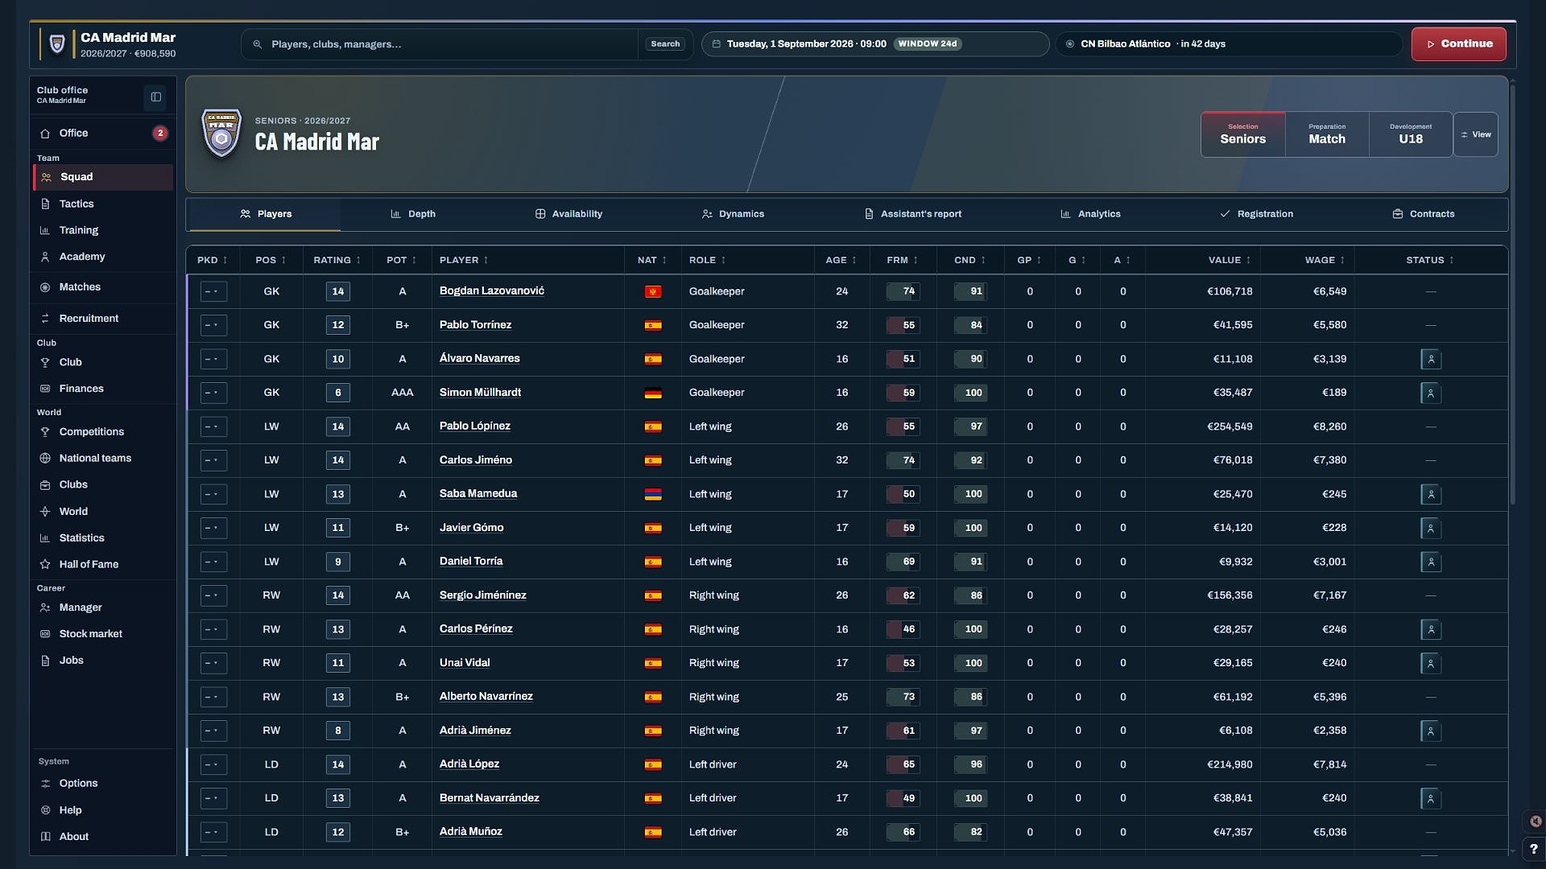Click the date bar showing Tuesday, 1 September 2026

875,44
